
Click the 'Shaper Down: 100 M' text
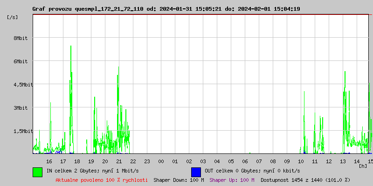179,179
